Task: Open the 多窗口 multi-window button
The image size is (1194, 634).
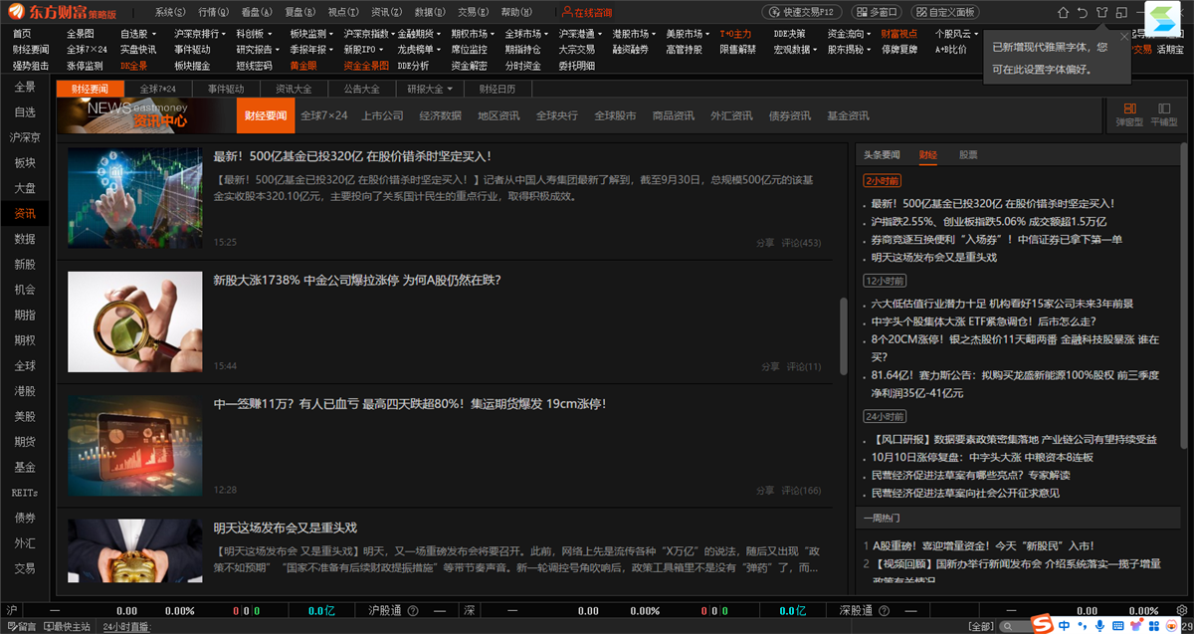Action: pos(877,13)
